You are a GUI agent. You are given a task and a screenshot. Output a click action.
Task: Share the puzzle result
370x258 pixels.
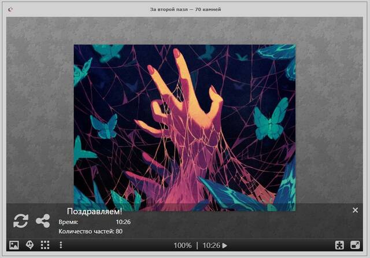click(43, 221)
